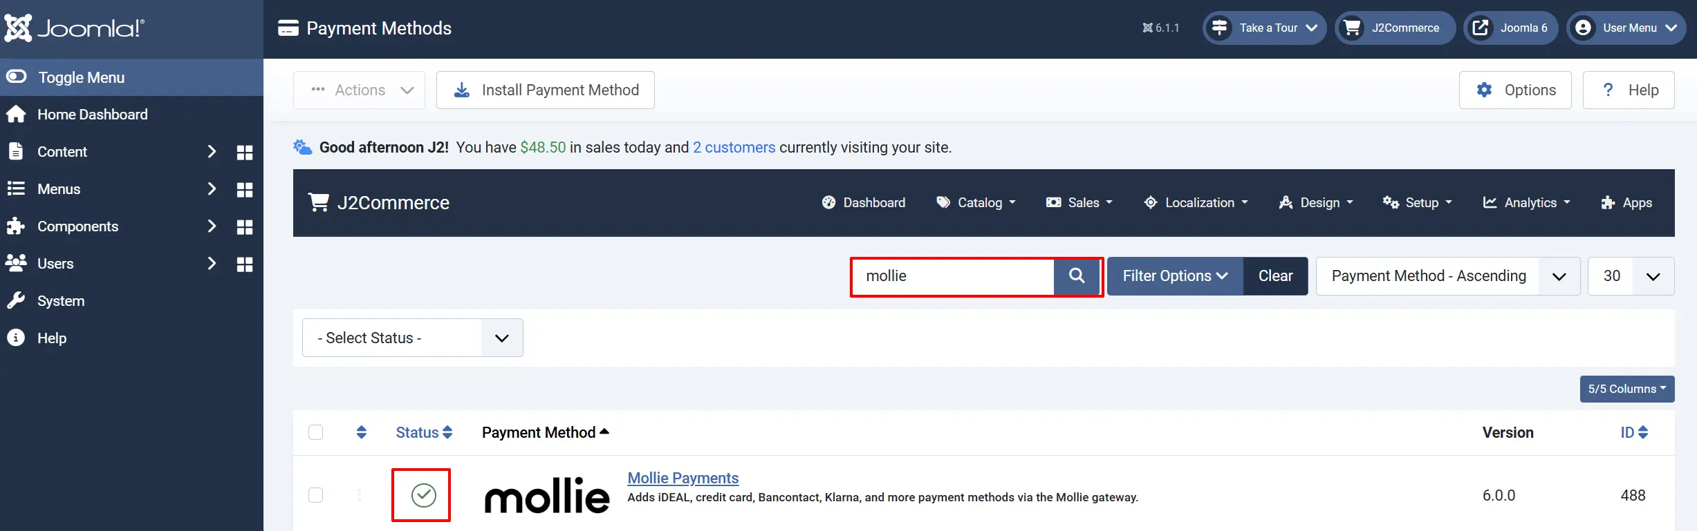This screenshot has width=1697, height=531.
Task: Open the Catalog menu
Action: [976, 202]
